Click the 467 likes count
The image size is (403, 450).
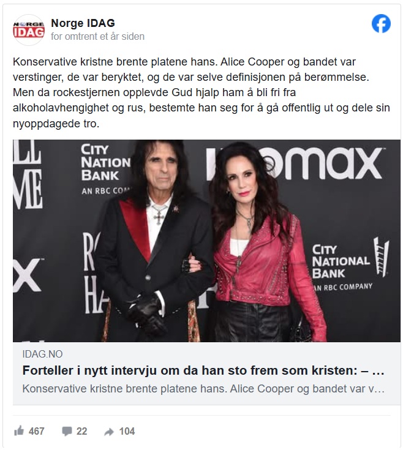(x=37, y=431)
